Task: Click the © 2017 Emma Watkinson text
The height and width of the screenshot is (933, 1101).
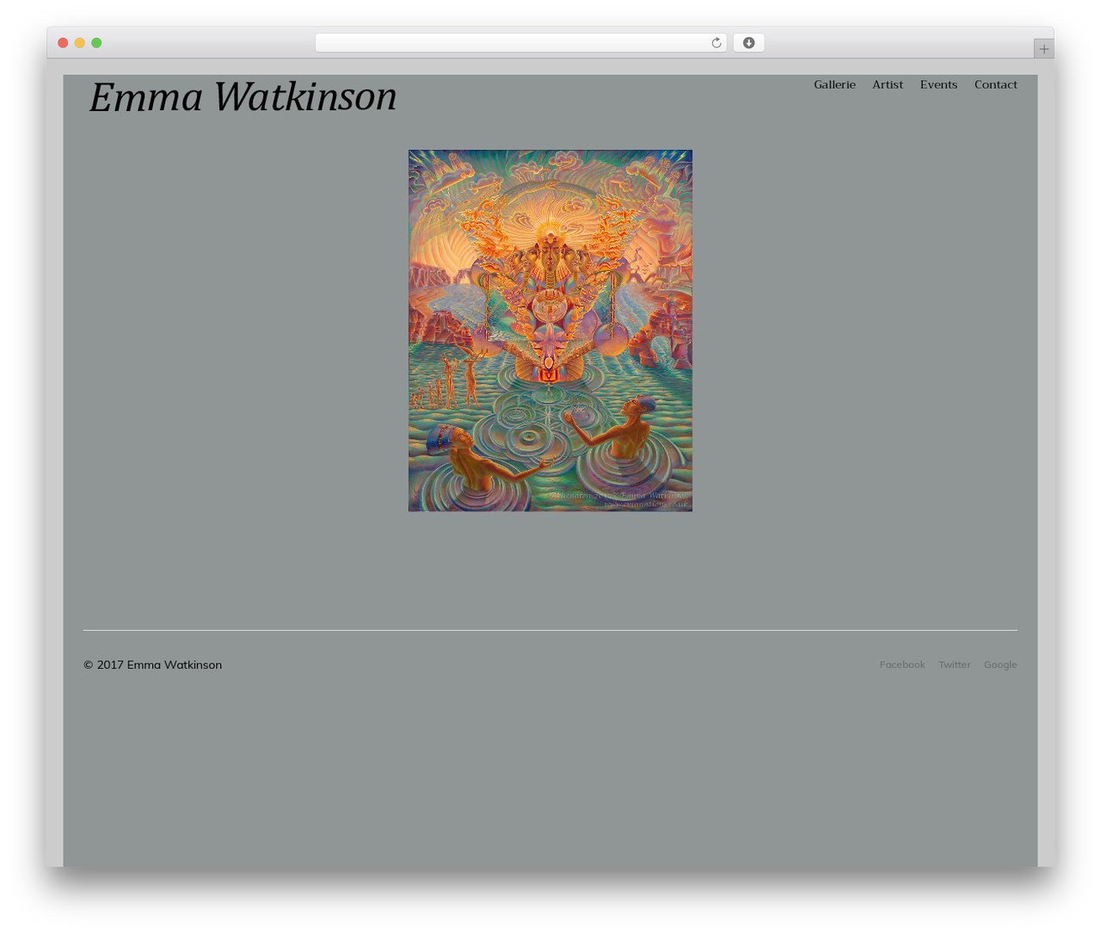Action: click(152, 664)
